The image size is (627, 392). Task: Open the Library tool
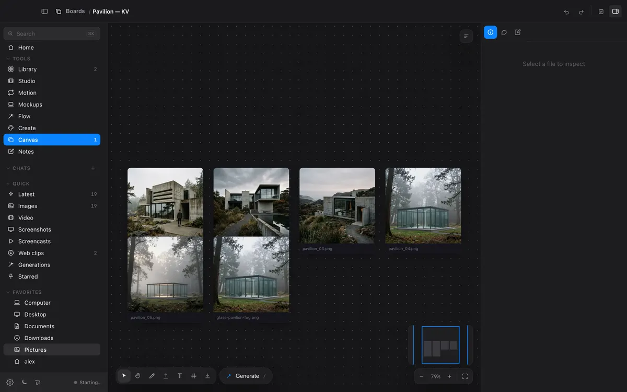pyautogui.click(x=52, y=69)
